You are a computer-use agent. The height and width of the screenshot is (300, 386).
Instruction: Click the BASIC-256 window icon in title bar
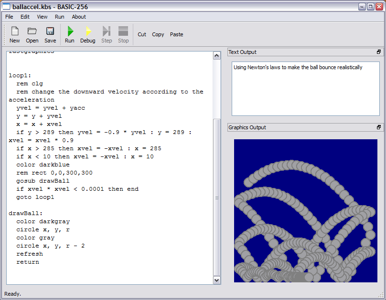(x=7, y=7)
